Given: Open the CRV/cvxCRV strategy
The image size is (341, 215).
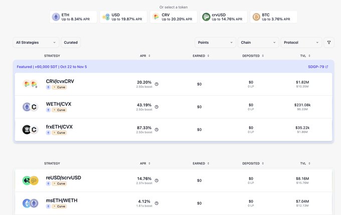Looking at the screenshot, I should (174, 84).
